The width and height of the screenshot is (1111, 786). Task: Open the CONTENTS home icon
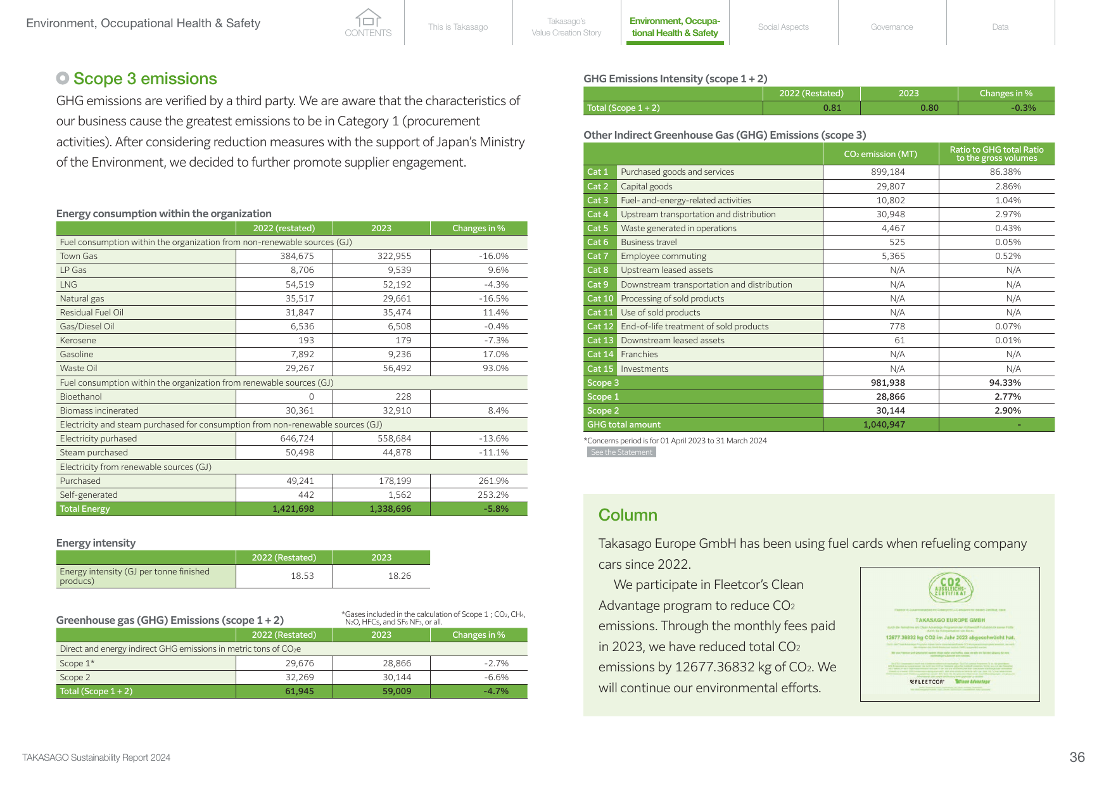tap(368, 23)
